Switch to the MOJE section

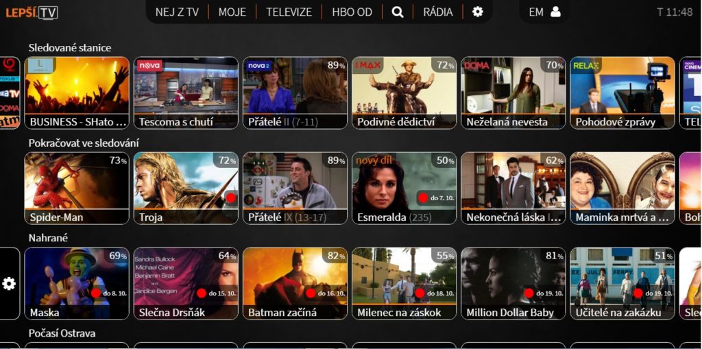click(232, 12)
